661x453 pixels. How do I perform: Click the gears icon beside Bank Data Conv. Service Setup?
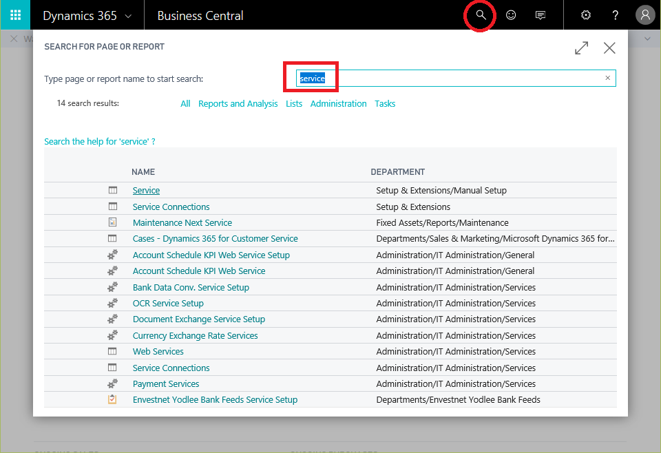point(112,287)
